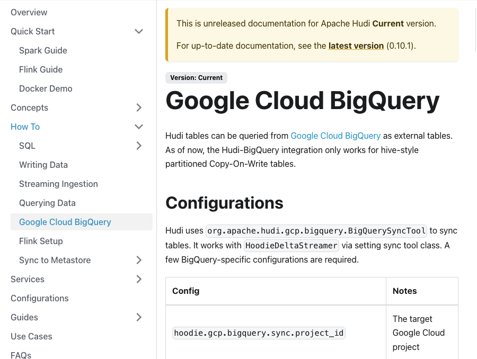Expand the Guides section chevron
This screenshot has width=477, height=359.
139,317
